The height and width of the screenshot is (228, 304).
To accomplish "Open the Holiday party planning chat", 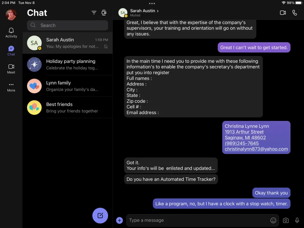I will pyautogui.click(x=68, y=65).
